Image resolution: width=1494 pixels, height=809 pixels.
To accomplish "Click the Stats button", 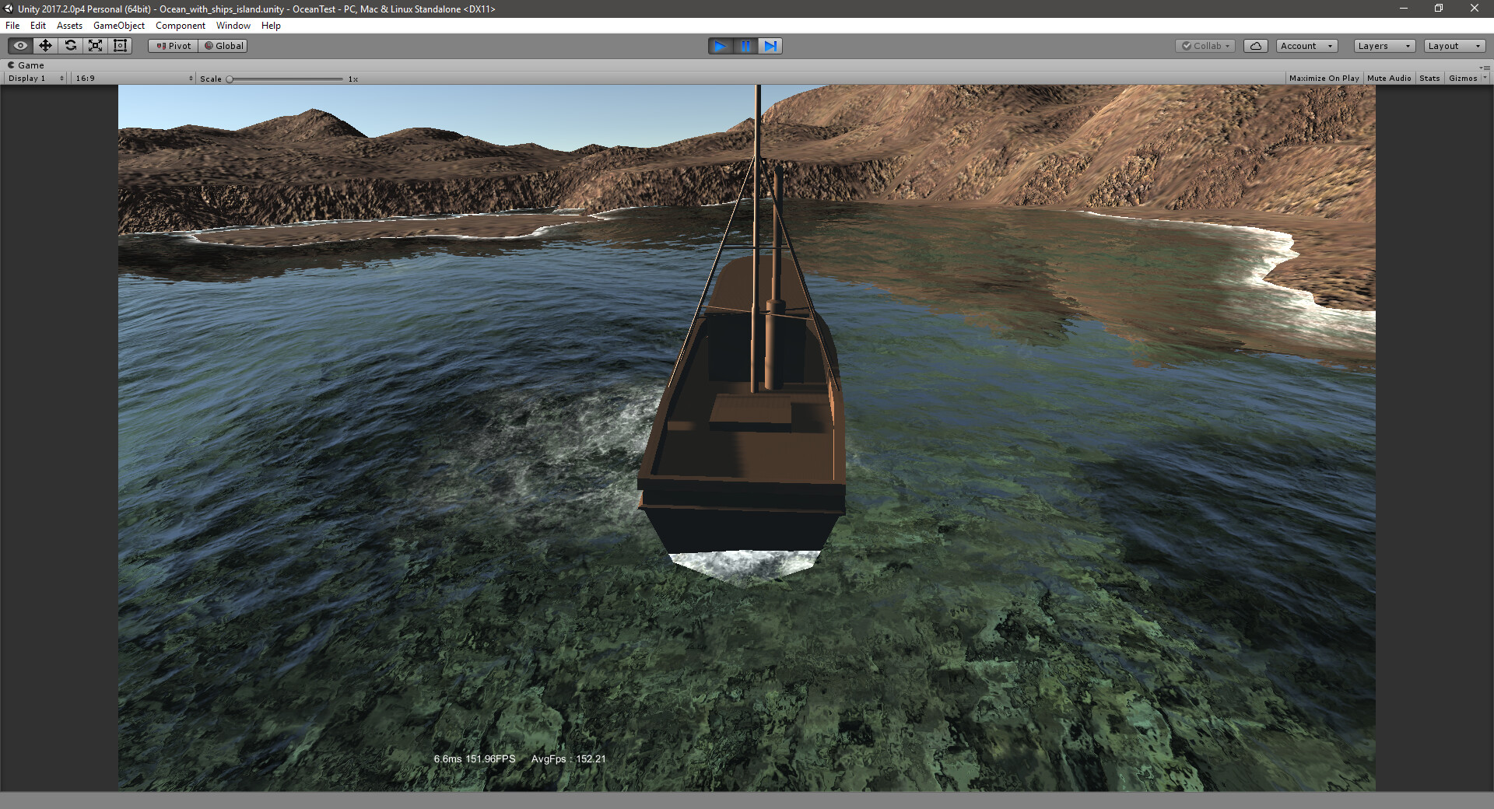I will pos(1429,78).
